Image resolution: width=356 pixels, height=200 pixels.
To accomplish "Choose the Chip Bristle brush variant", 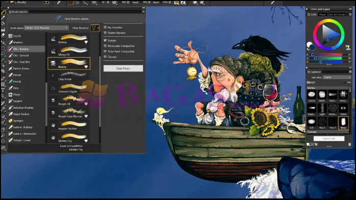I will (x=69, y=76).
